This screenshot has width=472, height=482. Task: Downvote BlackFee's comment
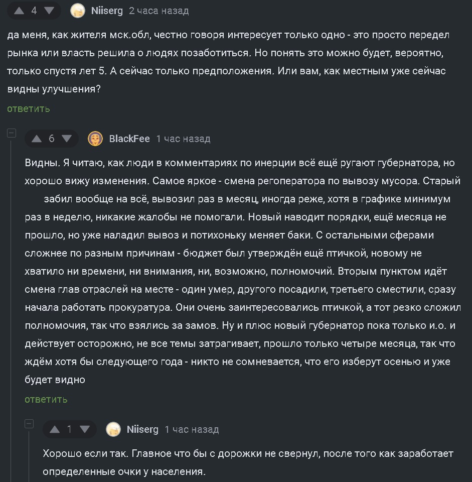point(67,139)
